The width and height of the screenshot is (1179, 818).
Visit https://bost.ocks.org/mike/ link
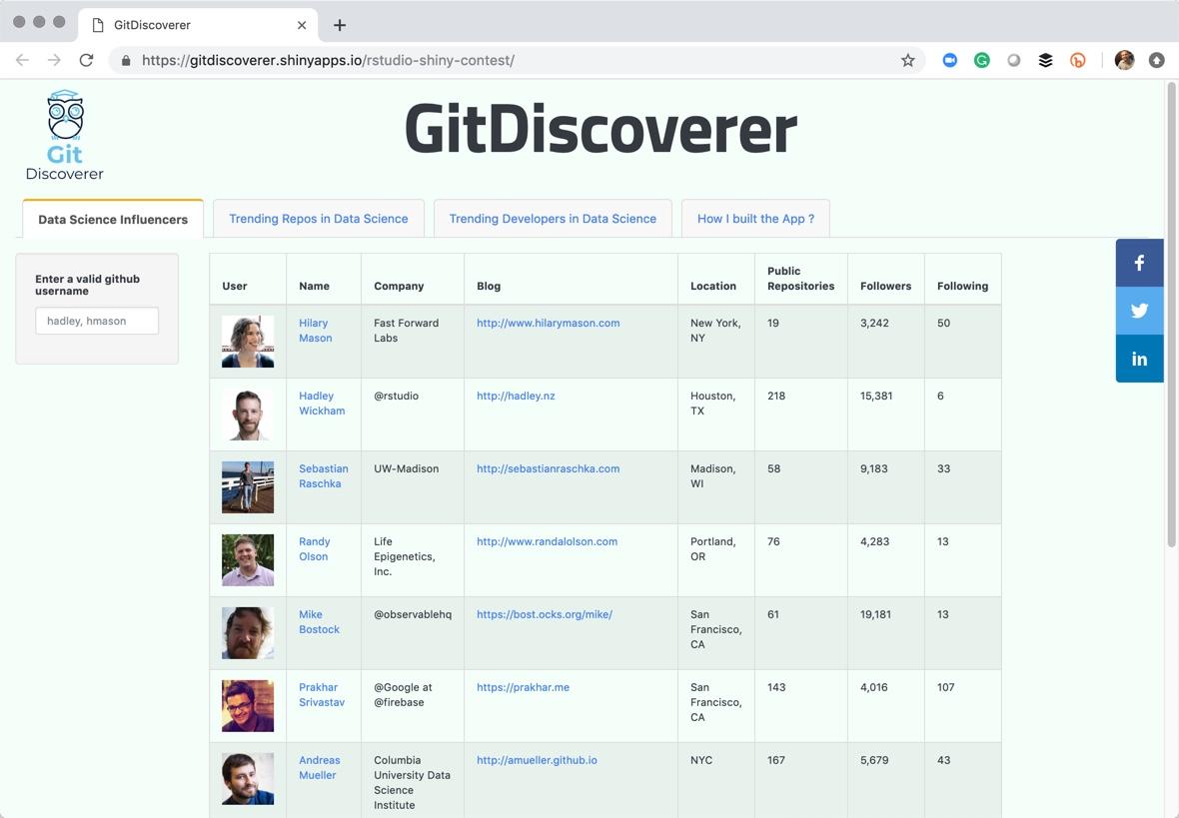tap(545, 615)
